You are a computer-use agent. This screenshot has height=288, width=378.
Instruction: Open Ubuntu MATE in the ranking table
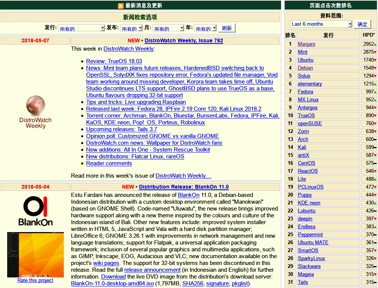[313, 243]
